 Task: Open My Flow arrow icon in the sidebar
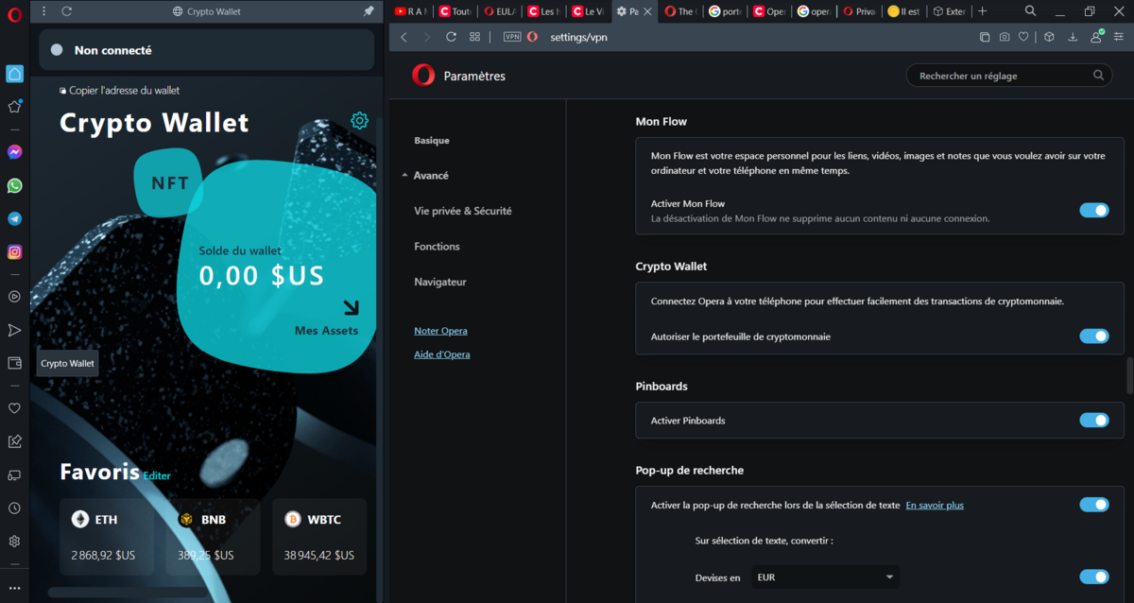coord(14,330)
